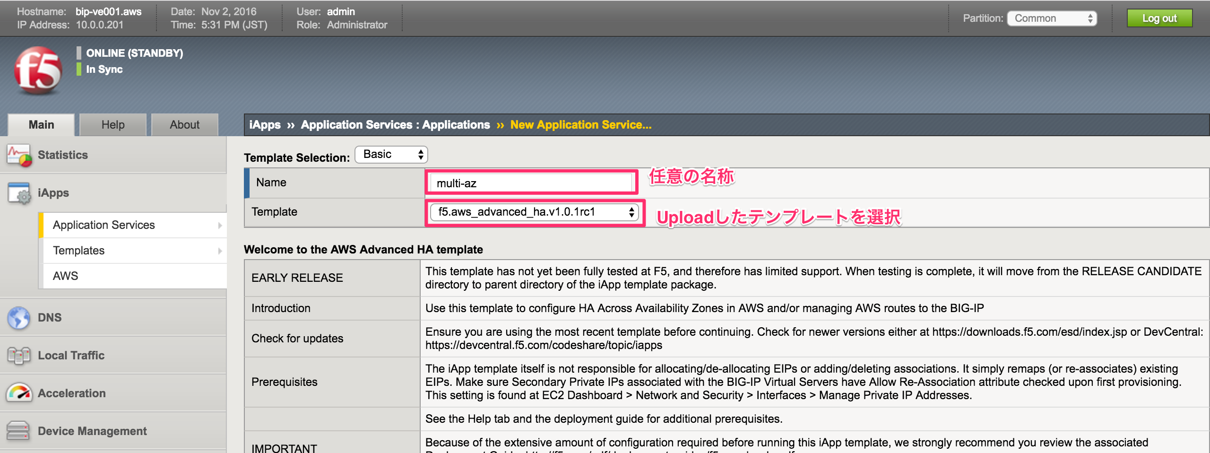The width and height of the screenshot is (1210, 453).
Task: Click the Check for updates row label
Action: [297, 339]
